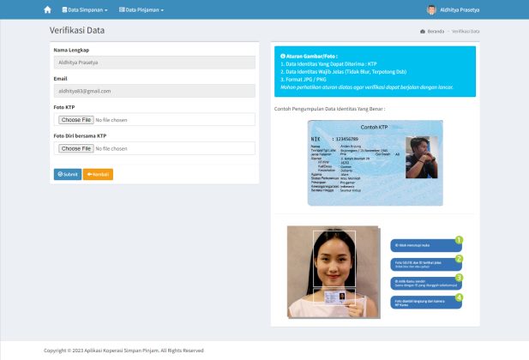
Task: Click the green number 3 step badge
Action: [x=459, y=278]
